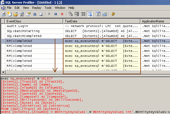The width and height of the screenshot is (170, 114).
Task: Open the Help menu
Action: pyautogui.click(x=71, y=8)
